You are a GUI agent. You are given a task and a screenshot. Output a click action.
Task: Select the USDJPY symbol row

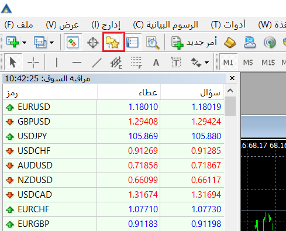pyautogui.click(x=113, y=136)
